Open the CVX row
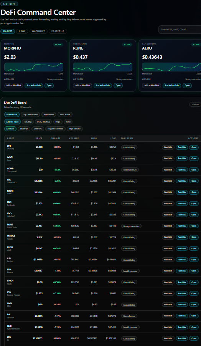Image resolution: width=201 pixels, height=346 pixels. [194, 293]
